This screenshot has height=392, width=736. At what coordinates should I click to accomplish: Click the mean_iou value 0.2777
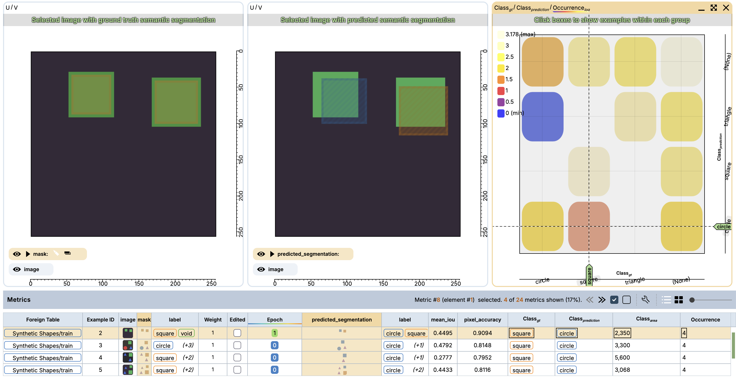443,358
